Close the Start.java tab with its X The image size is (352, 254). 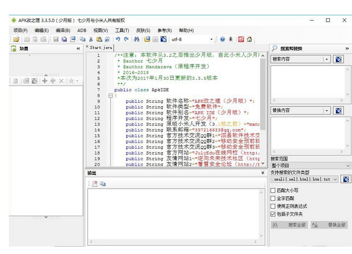pyautogui.click(x=87, y=46)
